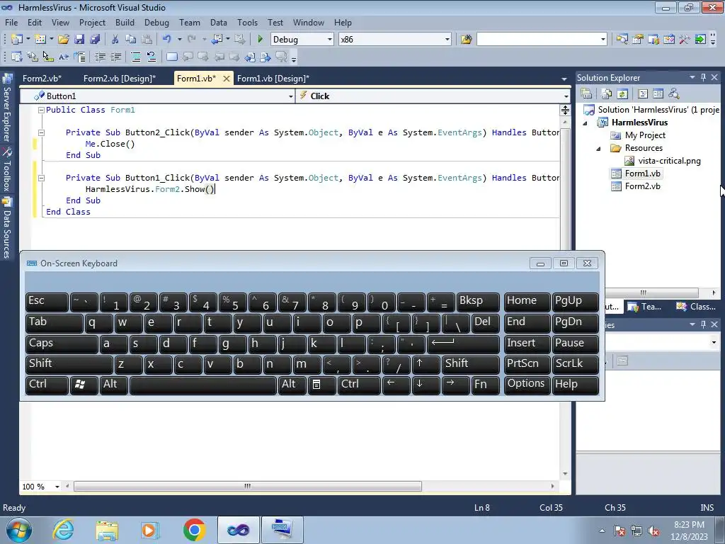Viewport: 725px width, 544px height.
Task: Toggle the left Shift key on On-Screen Keyboard
Action: pos(69,364)
